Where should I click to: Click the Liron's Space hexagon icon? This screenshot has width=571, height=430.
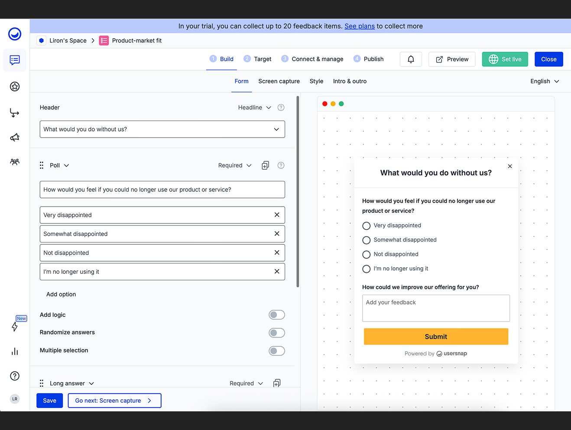click(x=42, y=40)
